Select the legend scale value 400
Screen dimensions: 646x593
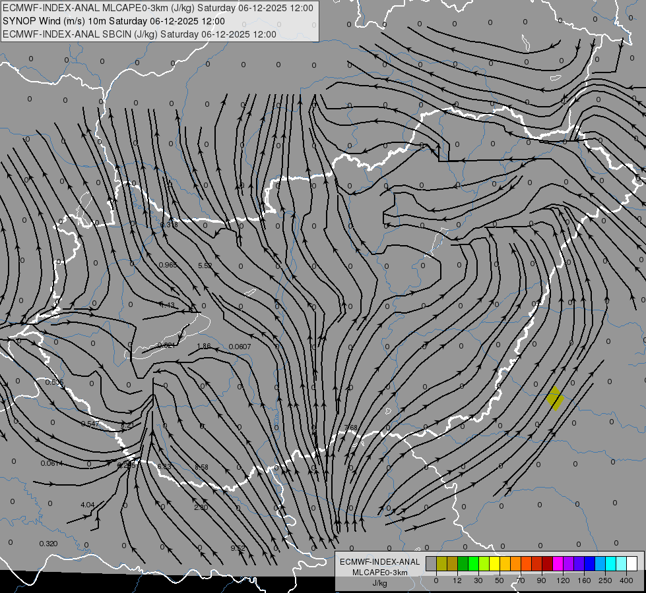pyautogui.click(x=626, y=580)
